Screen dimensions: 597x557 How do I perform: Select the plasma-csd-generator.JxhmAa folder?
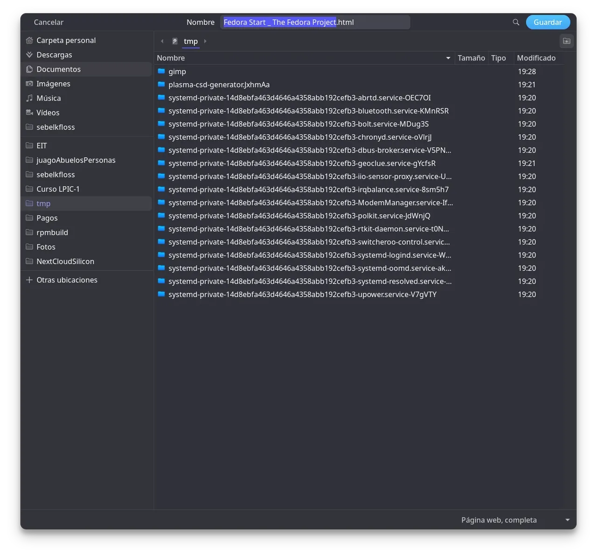click(x=219, y=84)
